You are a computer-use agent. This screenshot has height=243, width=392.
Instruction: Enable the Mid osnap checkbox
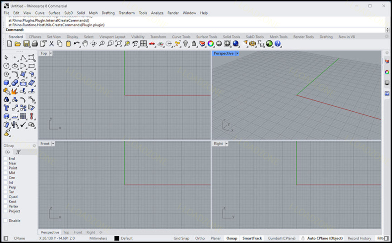pyautogui.click(x=5, y=173)
